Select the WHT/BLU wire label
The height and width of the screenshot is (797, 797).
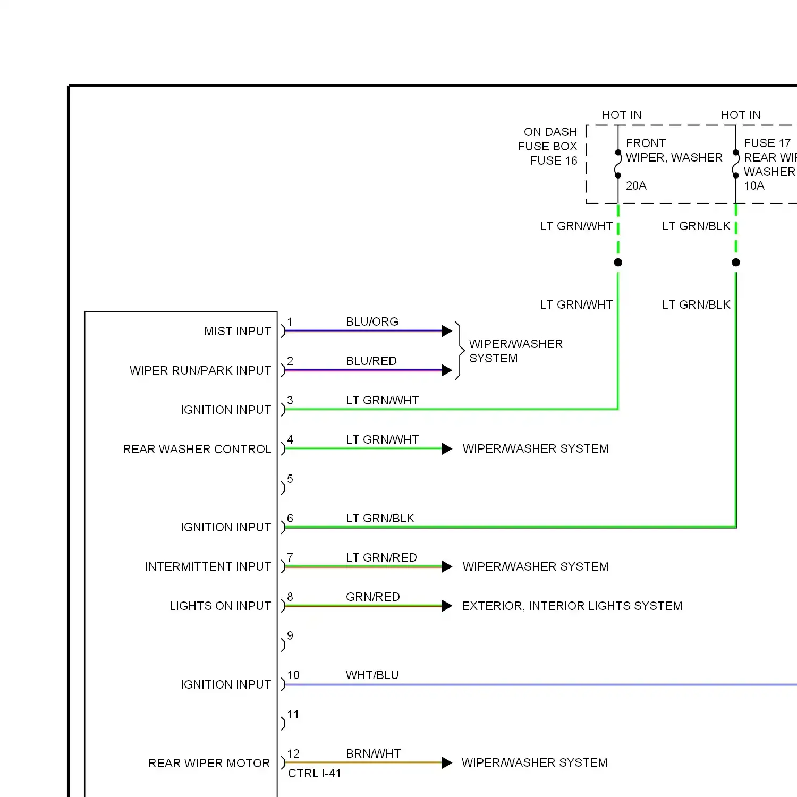(372, 675)
